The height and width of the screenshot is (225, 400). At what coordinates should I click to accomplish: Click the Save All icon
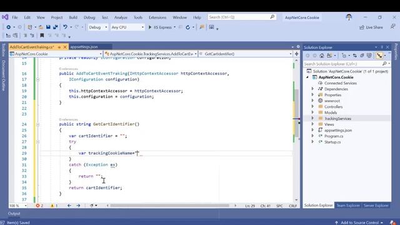[56, 27]
